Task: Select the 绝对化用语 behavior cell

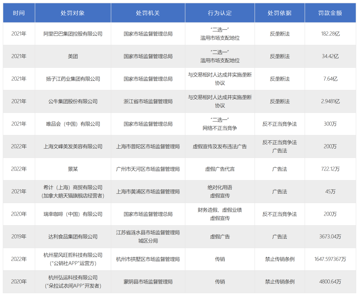Action: (x=220, y=191)
